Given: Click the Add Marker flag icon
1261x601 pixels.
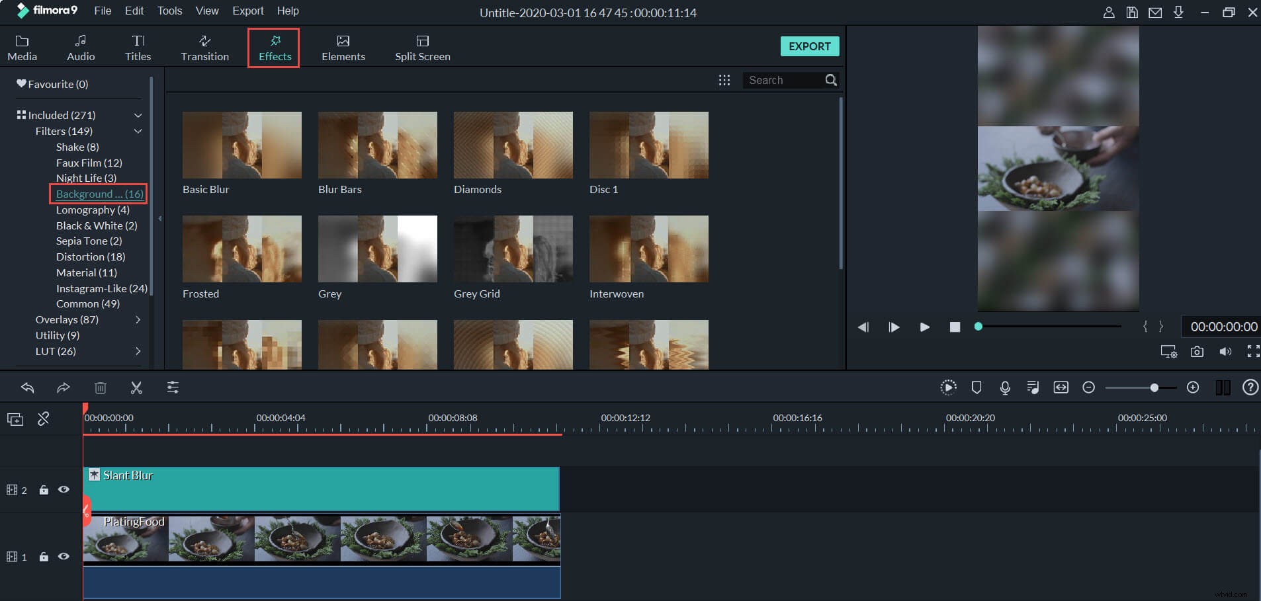Looking at the screenshot, I should coord(977,387).
